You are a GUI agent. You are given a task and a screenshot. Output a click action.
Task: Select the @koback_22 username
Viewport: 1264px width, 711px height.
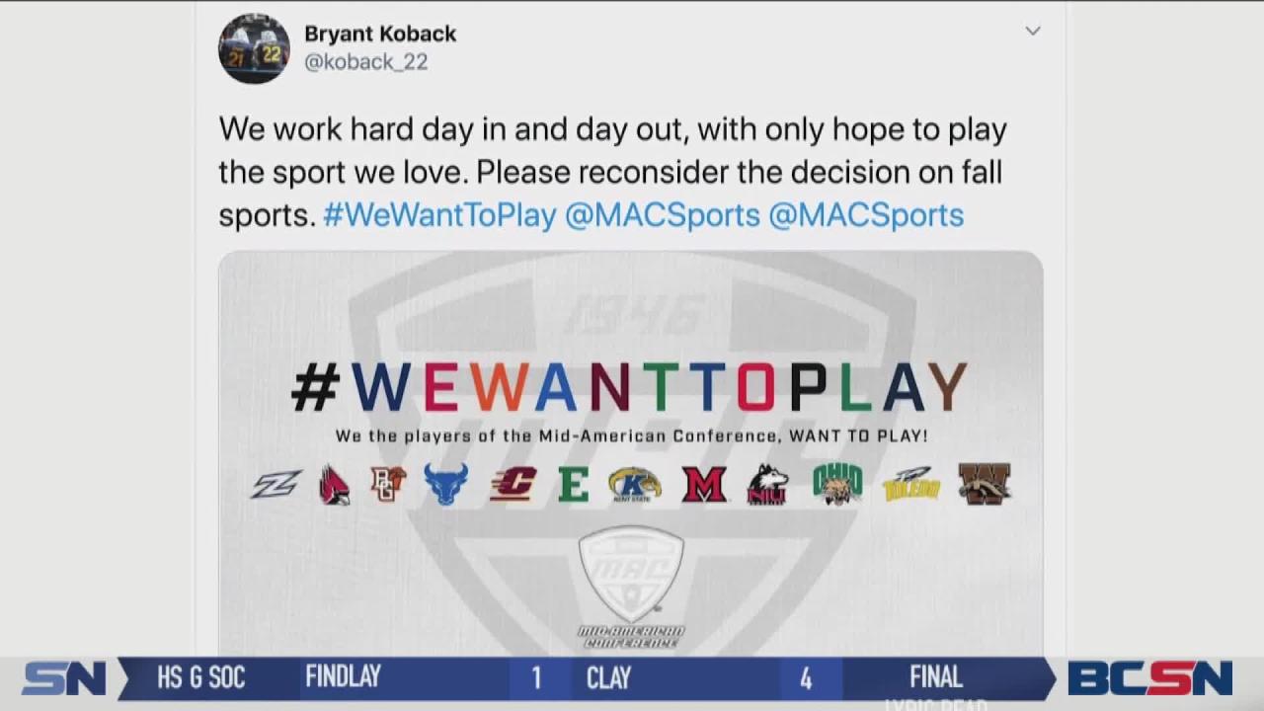367,61
